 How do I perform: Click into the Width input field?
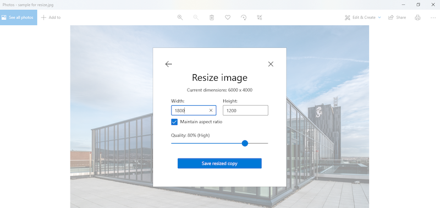(194, 110)
